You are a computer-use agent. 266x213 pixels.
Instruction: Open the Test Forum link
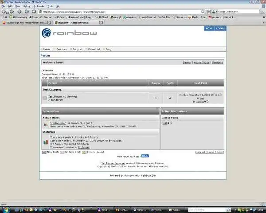click(x=55, y=96)
